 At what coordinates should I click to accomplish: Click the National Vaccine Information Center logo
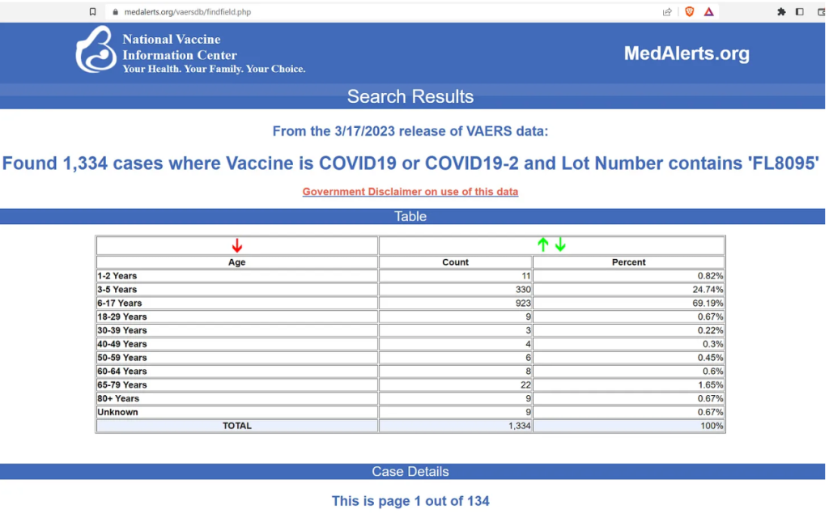[x=96, y=49]
